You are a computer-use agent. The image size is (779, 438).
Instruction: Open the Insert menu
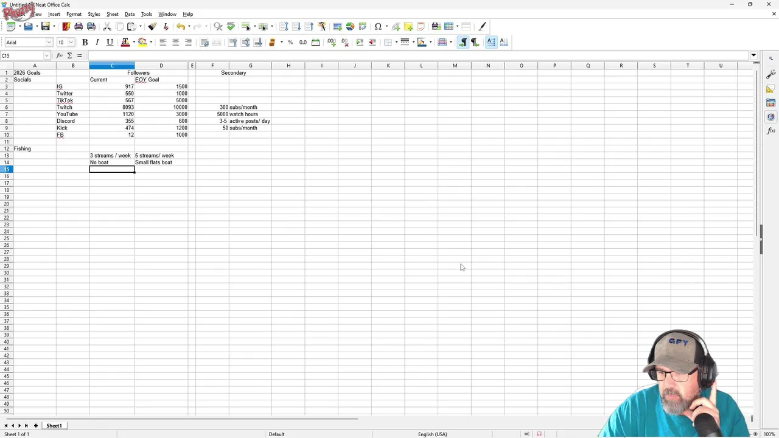click(54, 14)
